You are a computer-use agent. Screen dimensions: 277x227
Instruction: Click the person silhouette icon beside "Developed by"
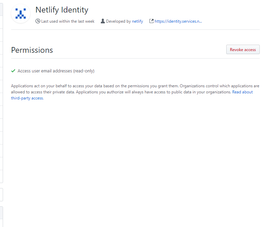(x=102, y=21)
